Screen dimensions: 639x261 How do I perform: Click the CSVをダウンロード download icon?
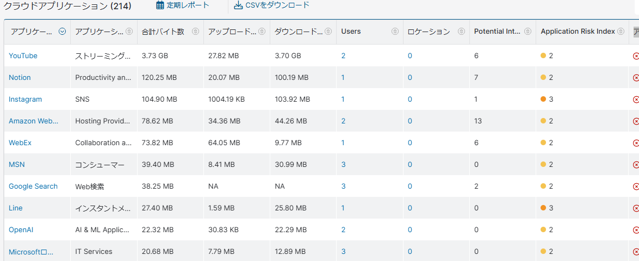[x=238, y=5]
